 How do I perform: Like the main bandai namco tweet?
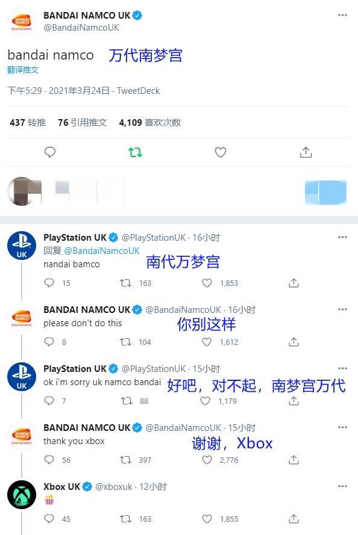pos(221,152)
